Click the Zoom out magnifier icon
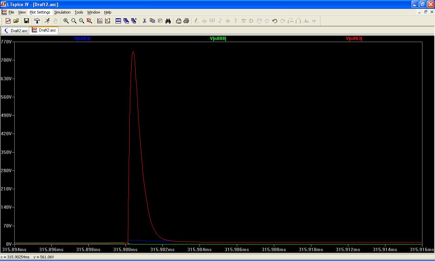 pyautogui.click(x=82, y=21)
